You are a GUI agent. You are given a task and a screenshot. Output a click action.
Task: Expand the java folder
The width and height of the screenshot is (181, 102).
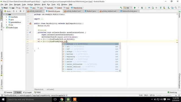coord(6,20)
